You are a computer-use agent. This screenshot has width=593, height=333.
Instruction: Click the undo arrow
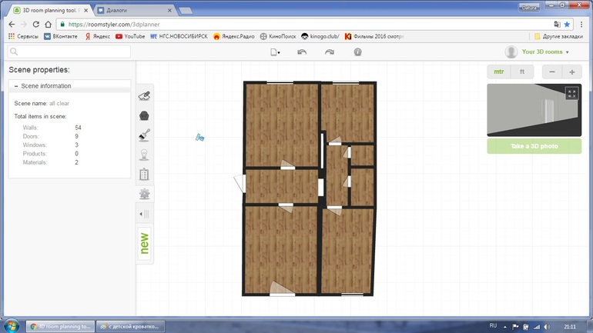(x=302, y=52)
